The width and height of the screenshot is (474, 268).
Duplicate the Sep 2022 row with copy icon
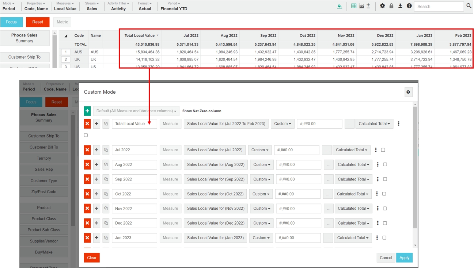106,179
